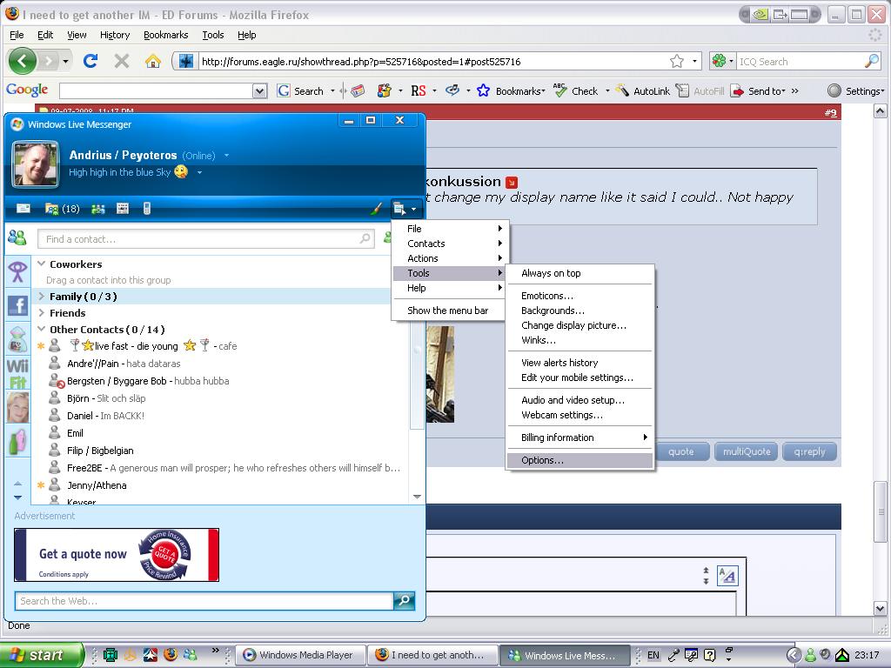Click the EN language indicator in taskbar
This screenshot has height=668, width=891.
[653, 655]
